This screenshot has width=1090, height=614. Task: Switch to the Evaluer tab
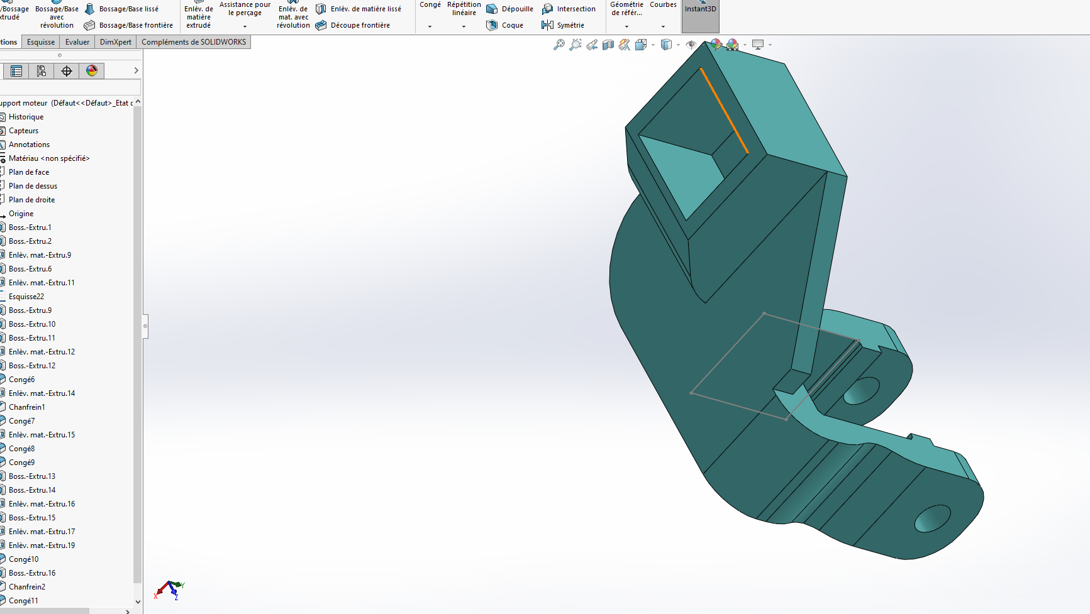77,42
